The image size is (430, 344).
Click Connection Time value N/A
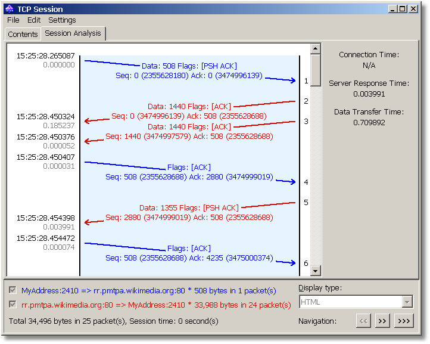[x=369, y=66]
